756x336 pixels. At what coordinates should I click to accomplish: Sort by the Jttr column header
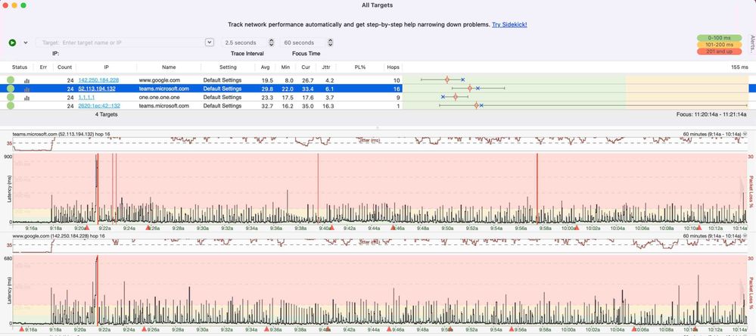click(326, 67)
